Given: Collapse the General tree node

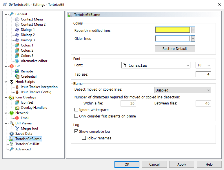Looking at the screenshot, I should 6,14.
